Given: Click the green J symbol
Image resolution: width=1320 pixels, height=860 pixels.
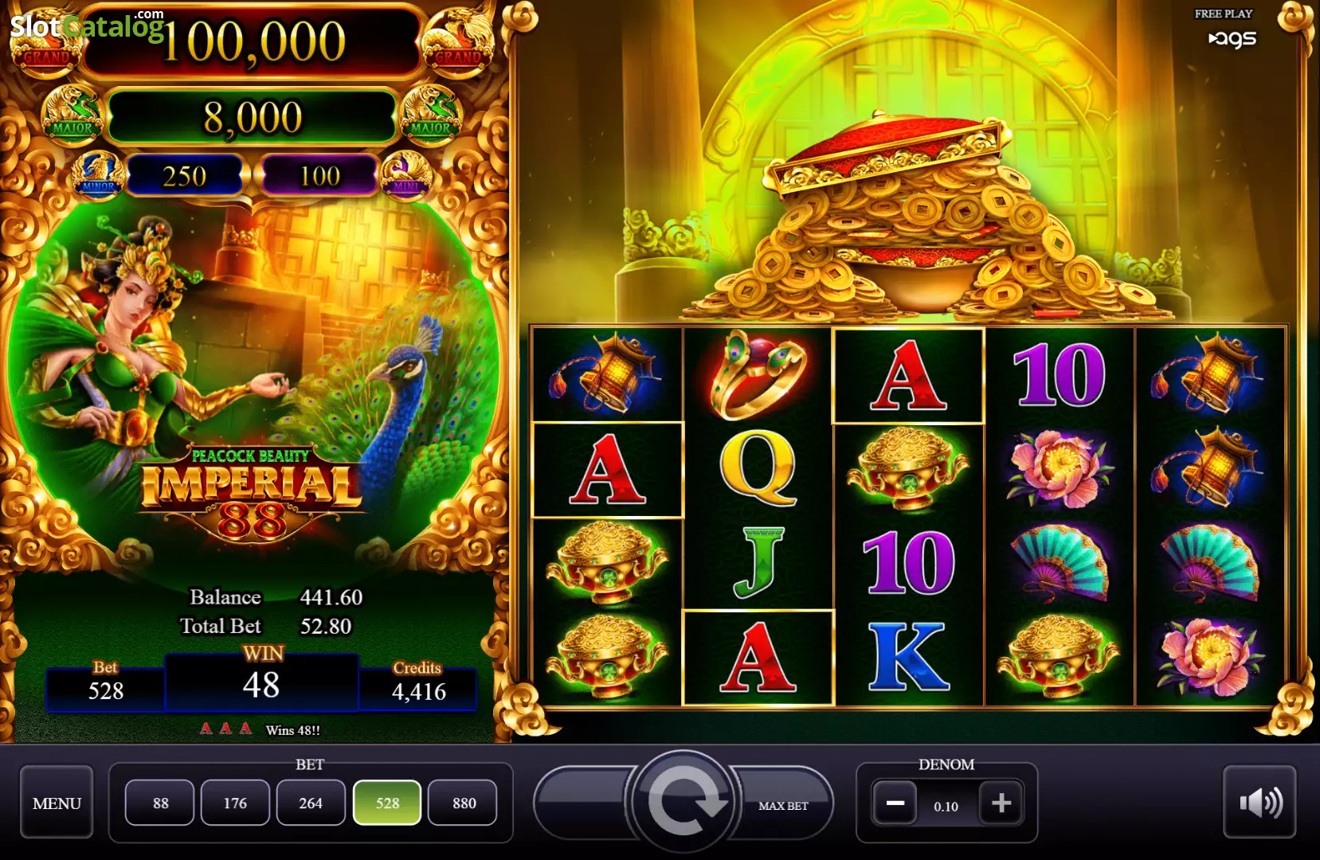Looking at the screenshot, I should coord(757,561).
